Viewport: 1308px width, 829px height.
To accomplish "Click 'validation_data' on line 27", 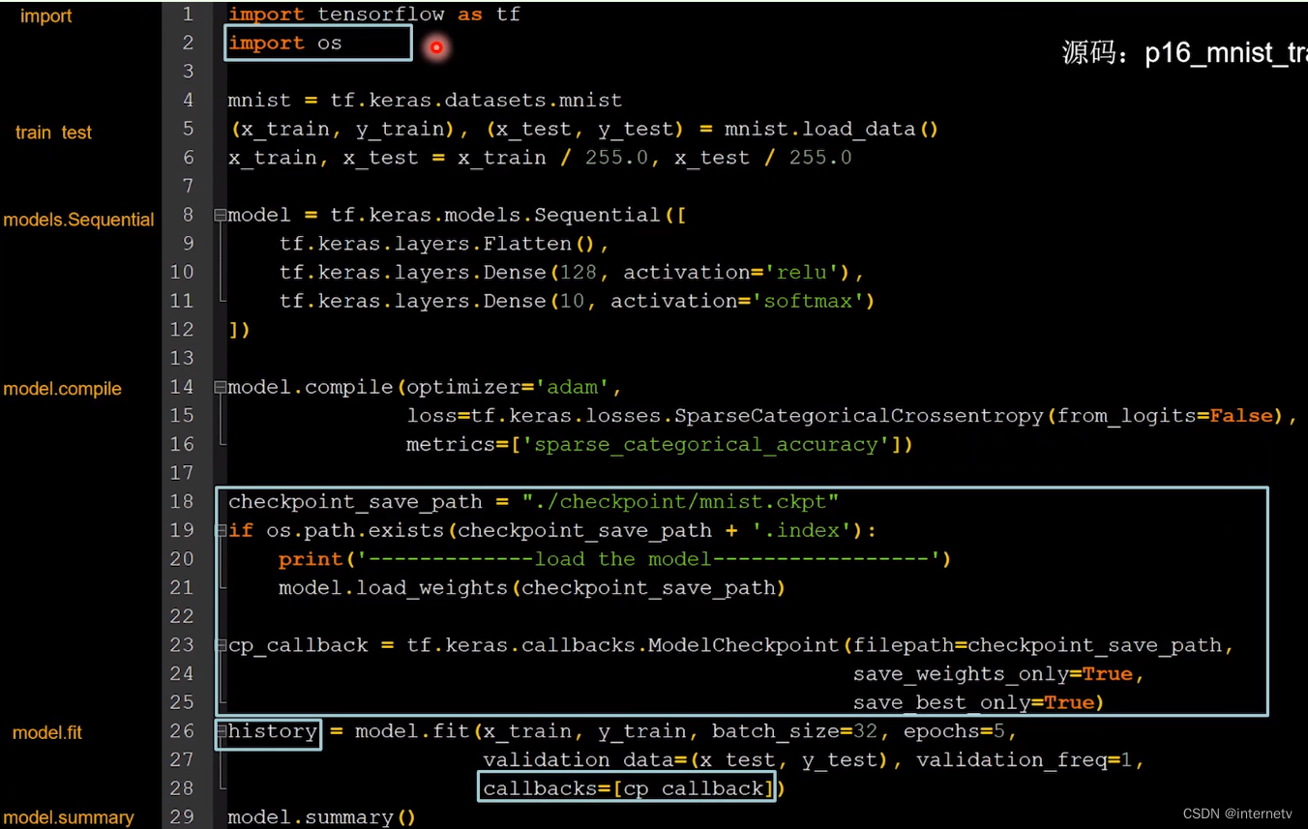I will click(x=578, y=760).
